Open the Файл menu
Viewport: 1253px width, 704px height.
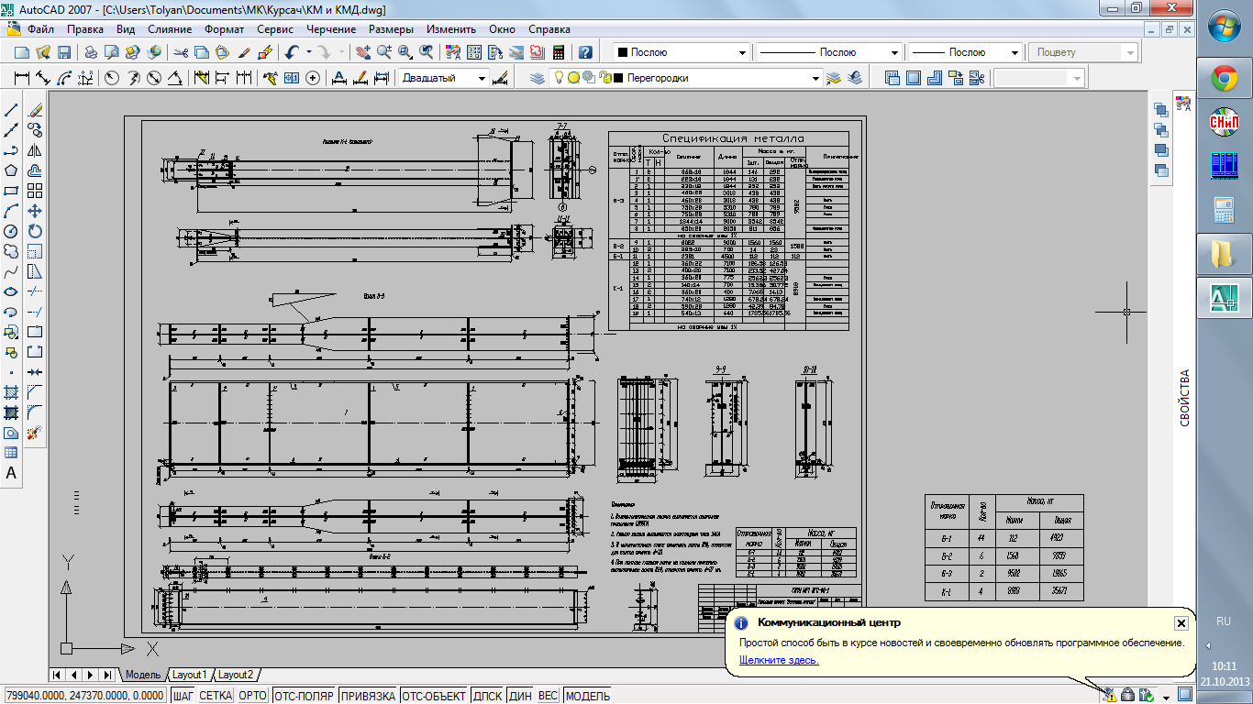41,29
